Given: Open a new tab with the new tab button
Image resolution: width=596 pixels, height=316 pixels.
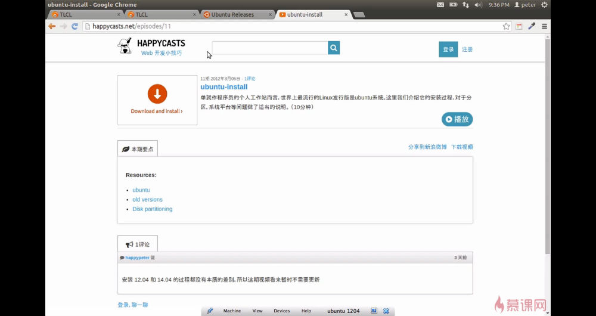Looking at the screenshot, I should (359, 14).
